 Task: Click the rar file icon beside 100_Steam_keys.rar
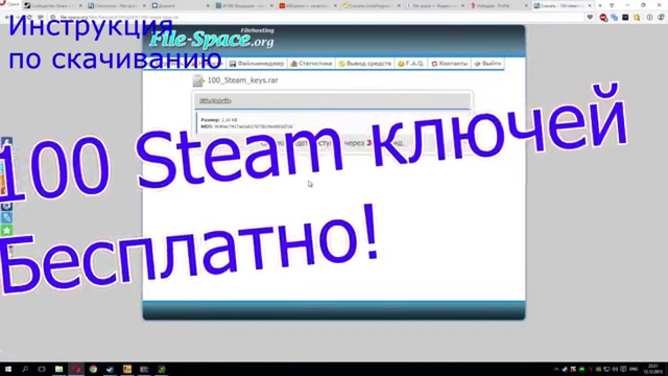tap(198, 80)
